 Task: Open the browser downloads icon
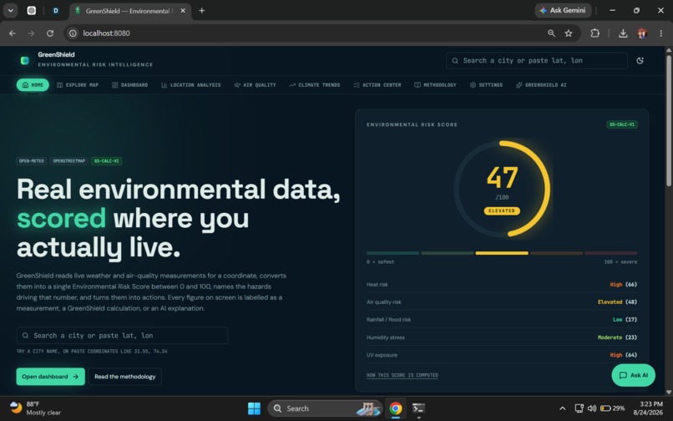[623, 33]
